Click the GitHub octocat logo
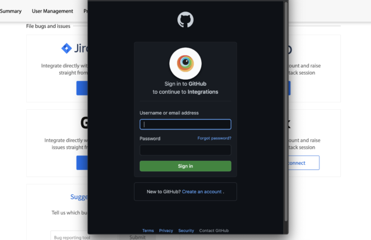The height and width of the screenshot is (240, 371). (x=185, y=20)
